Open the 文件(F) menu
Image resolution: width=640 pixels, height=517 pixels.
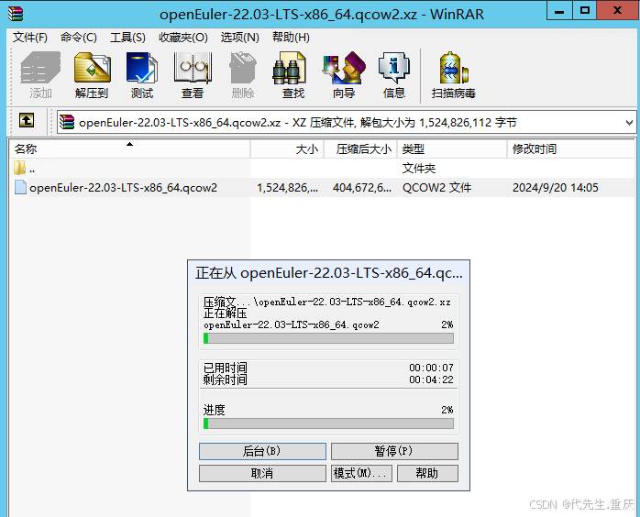[x=29, y=38]
